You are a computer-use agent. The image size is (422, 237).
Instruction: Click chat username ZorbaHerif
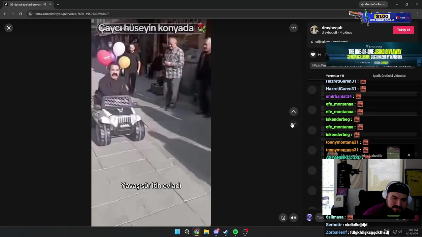(x=336, y=232)
